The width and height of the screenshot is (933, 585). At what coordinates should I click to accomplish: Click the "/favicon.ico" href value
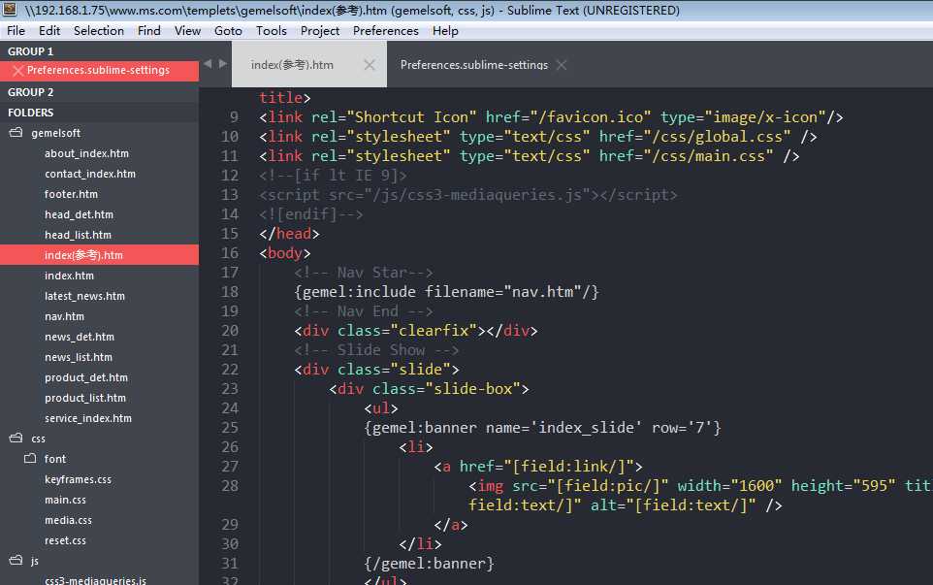[x=591, y=117]
